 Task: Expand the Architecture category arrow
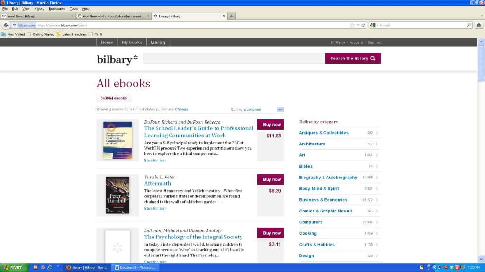(377, 144)
